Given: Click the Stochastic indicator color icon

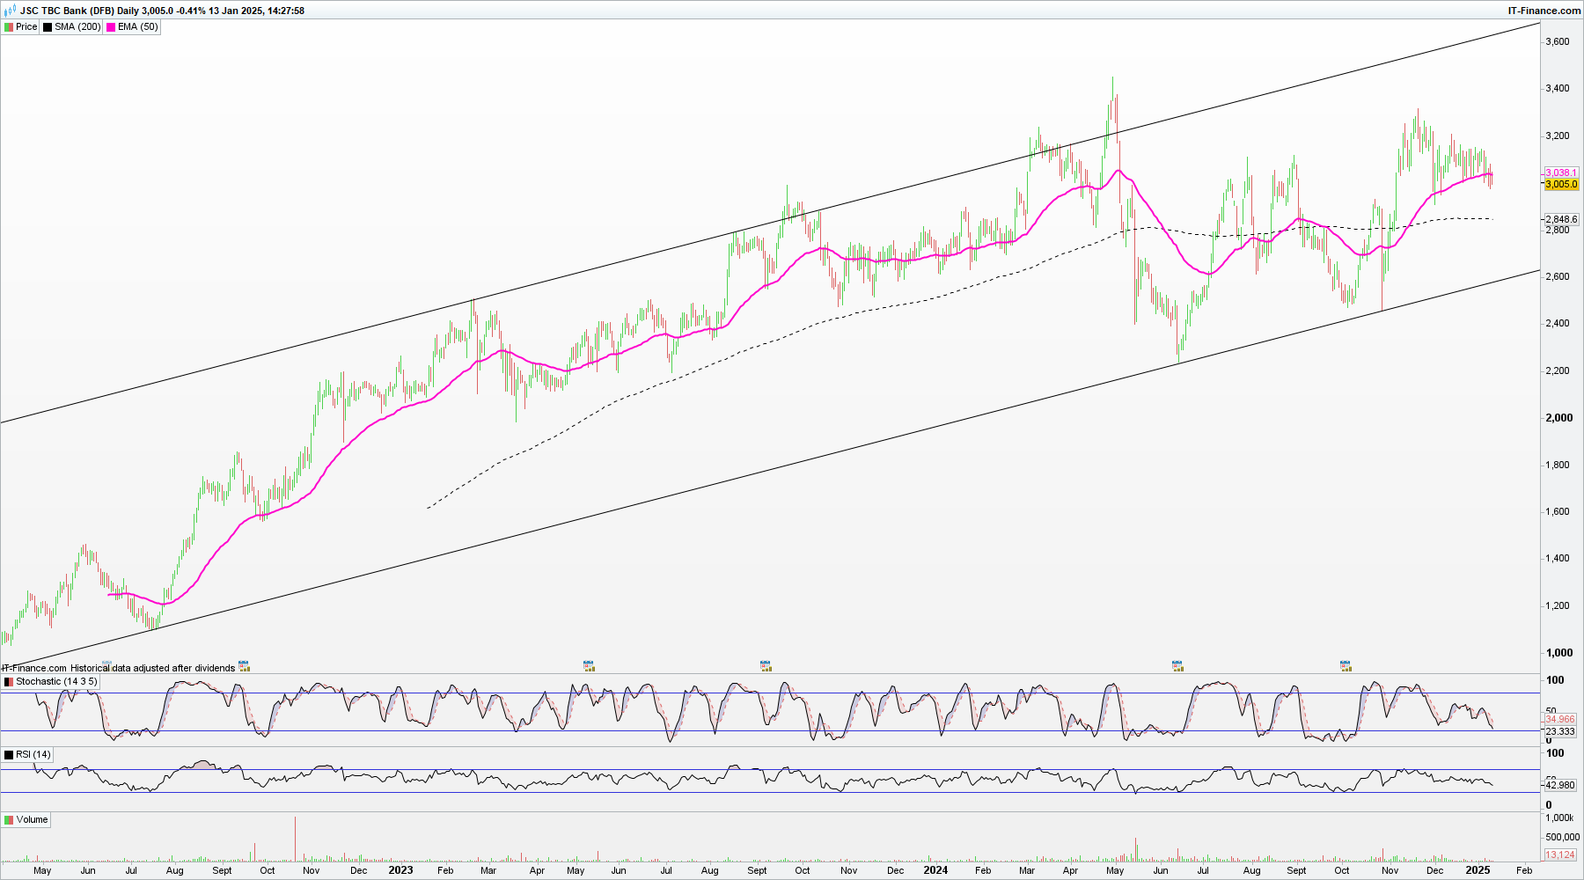Looking at the screenshot, I should click(9, 682).
